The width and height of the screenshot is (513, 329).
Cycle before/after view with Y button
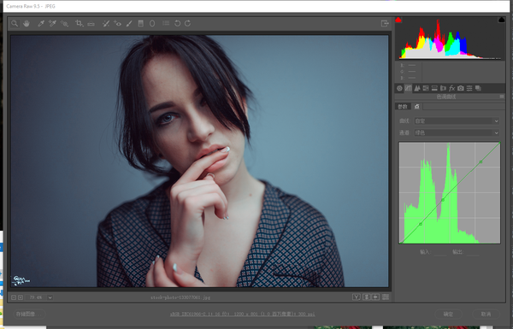point(357,297)
